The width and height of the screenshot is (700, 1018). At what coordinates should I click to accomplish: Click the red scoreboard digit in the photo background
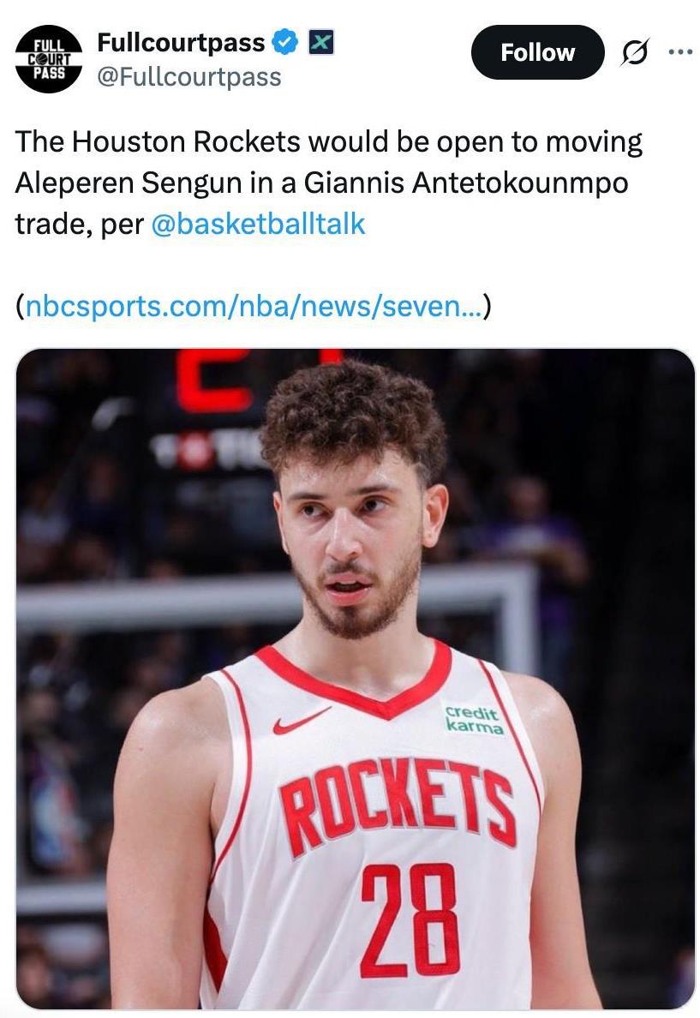[x=214, y=380]
